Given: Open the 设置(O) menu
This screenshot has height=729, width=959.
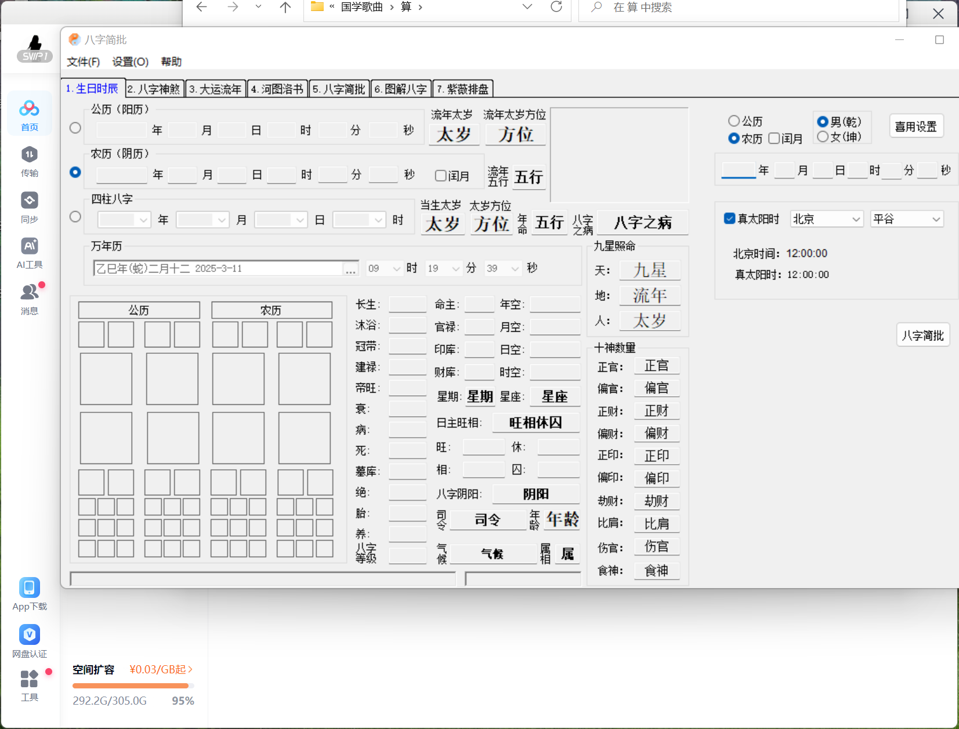Looking at the screenshot, I should 130,62.
